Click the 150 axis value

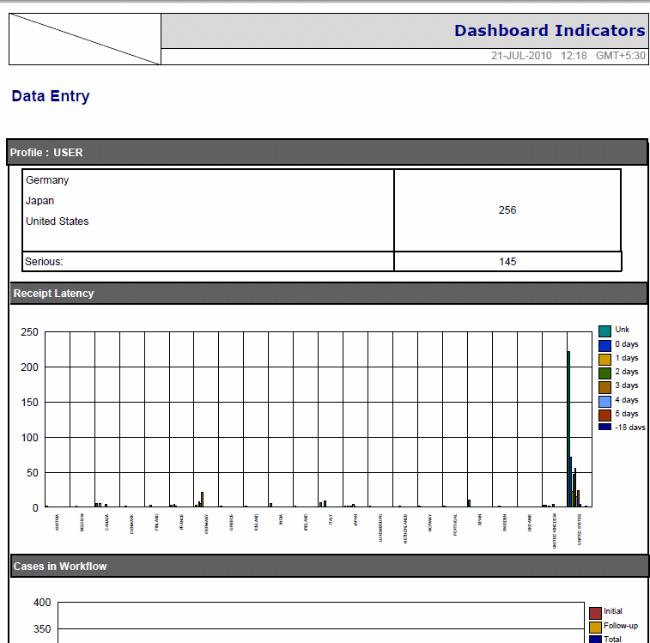click(29, 403)
